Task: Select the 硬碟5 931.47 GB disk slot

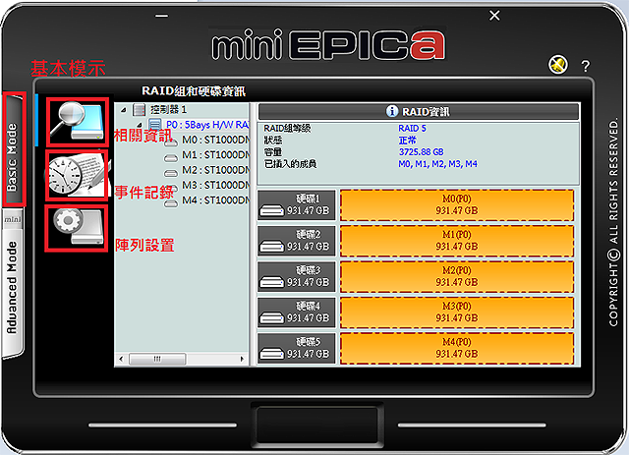Action: (x=297, y=348)
